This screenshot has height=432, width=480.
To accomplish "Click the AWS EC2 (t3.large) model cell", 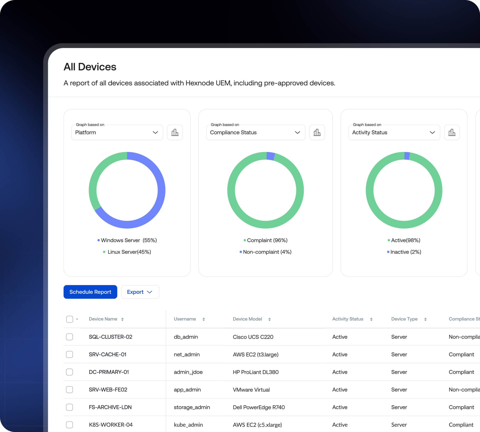I will 255,354.
